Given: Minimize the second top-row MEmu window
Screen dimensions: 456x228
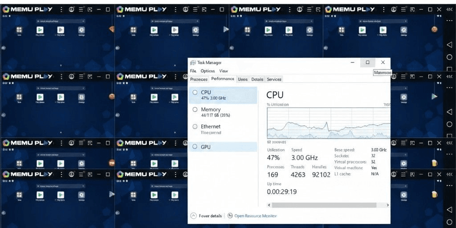Looking at the screenshot, I should click(x=213, y=9).
